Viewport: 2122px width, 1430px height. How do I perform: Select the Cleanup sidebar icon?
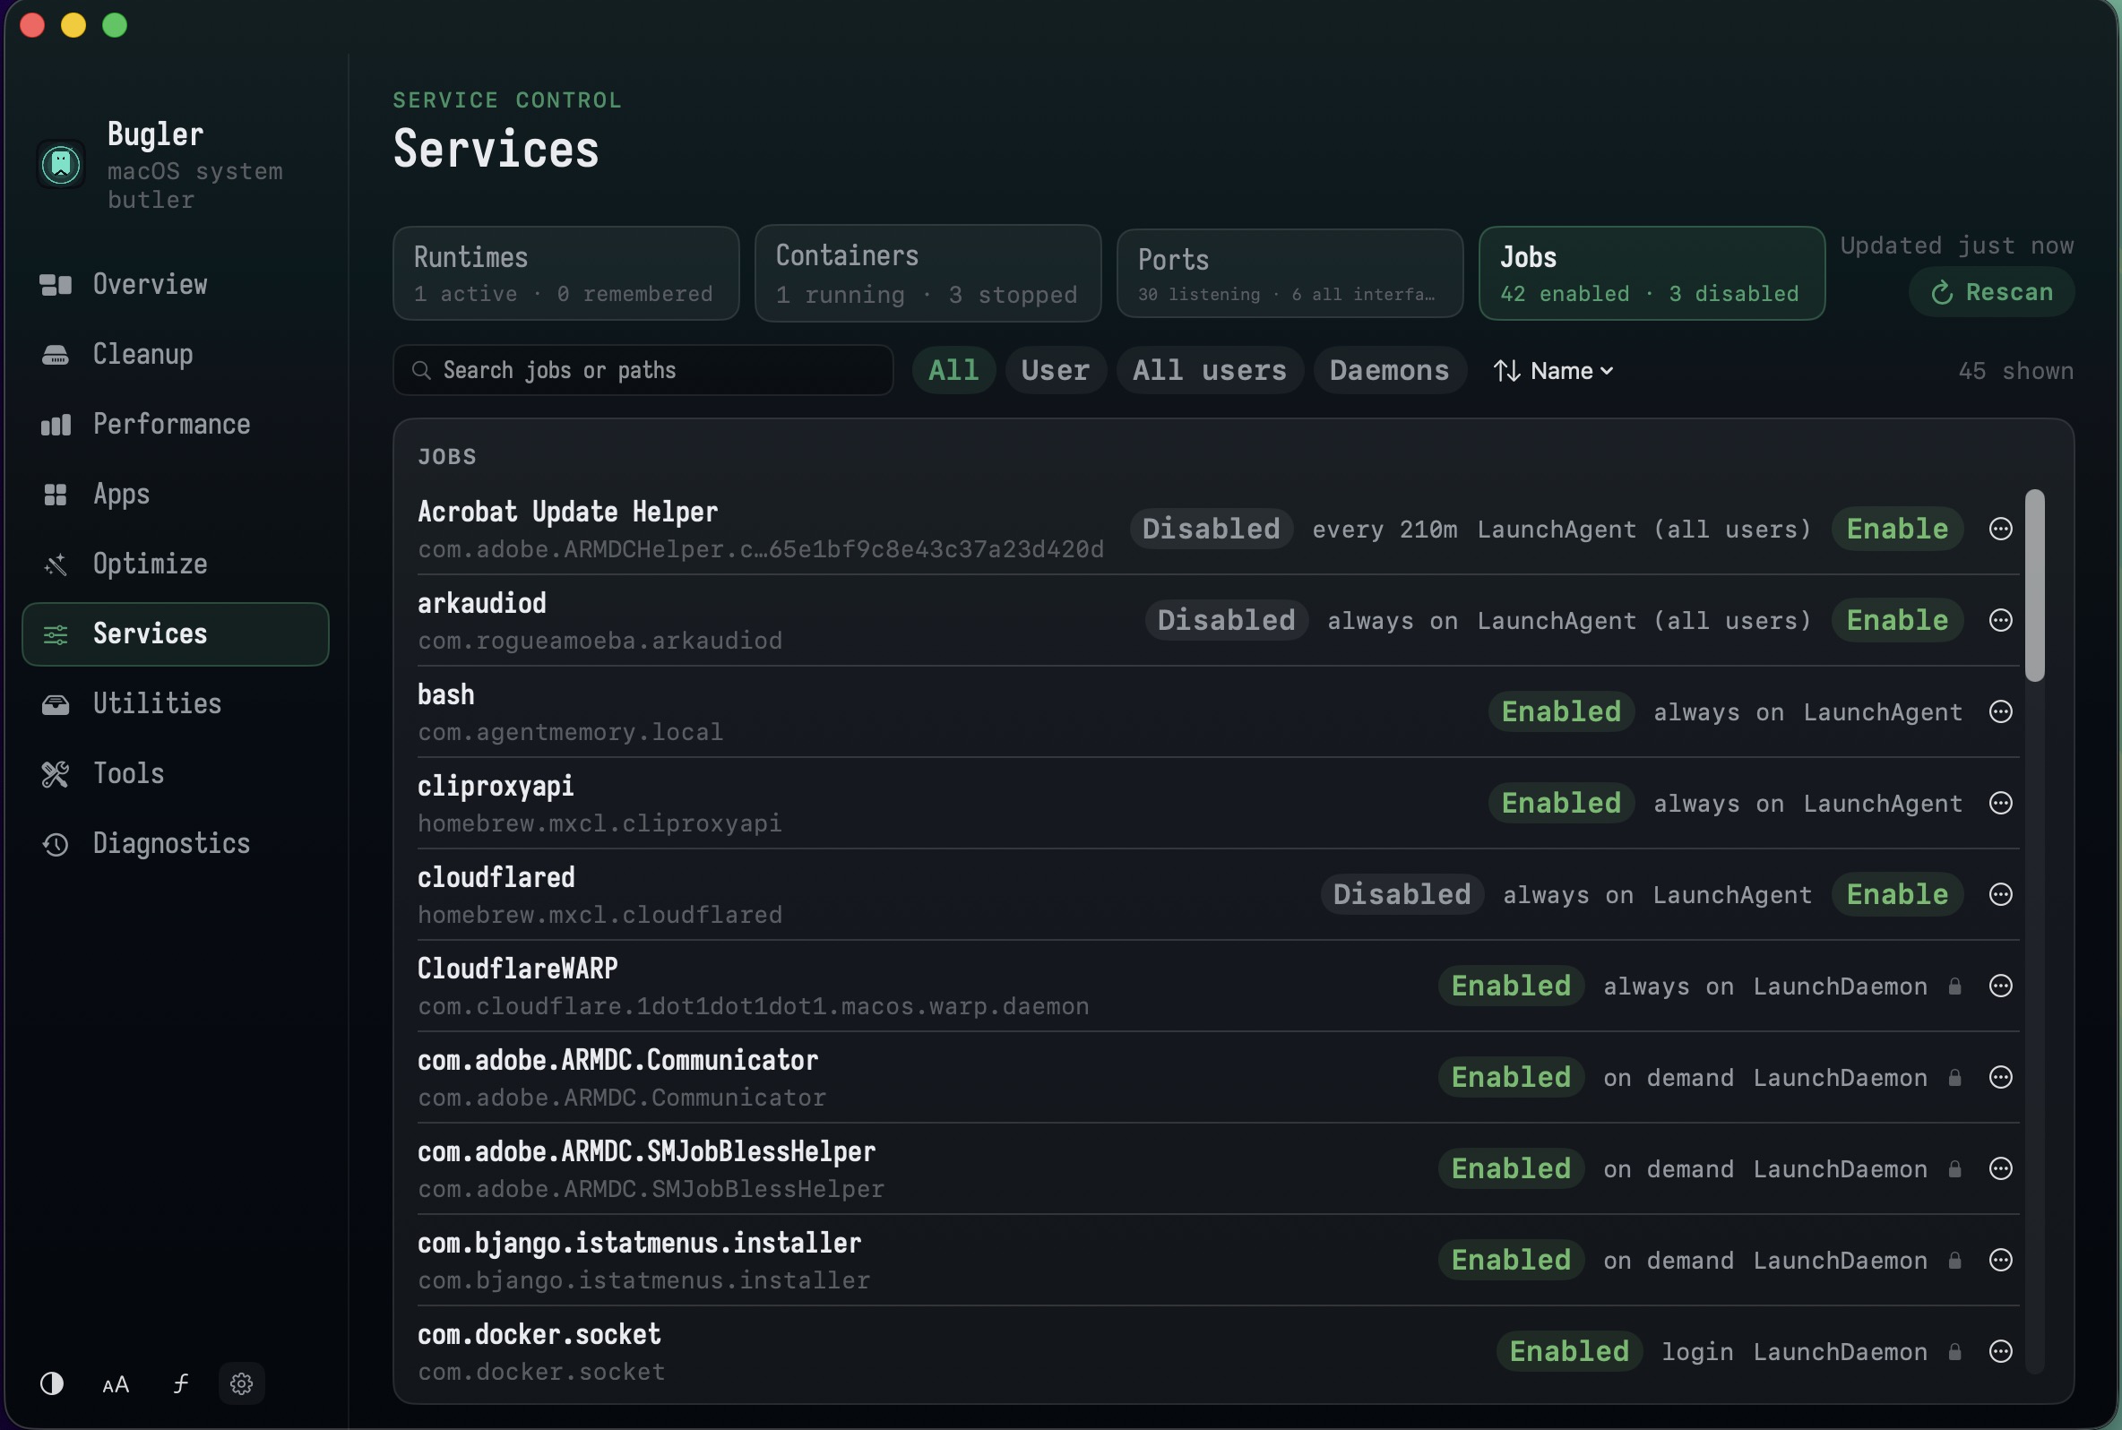(x=56, y=355)
